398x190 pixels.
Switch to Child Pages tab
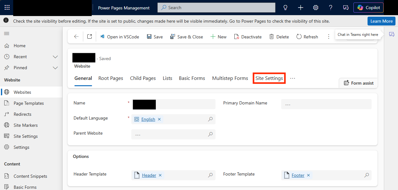(143, 78)
